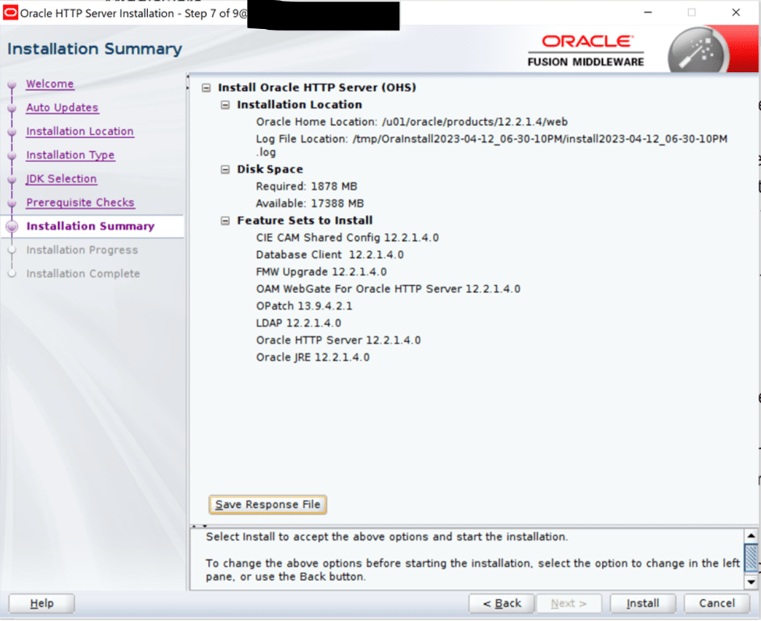This screenshot has width=761, height=621.
Task: Go to the Auto Updates step
Action: (x=62, y=108)
